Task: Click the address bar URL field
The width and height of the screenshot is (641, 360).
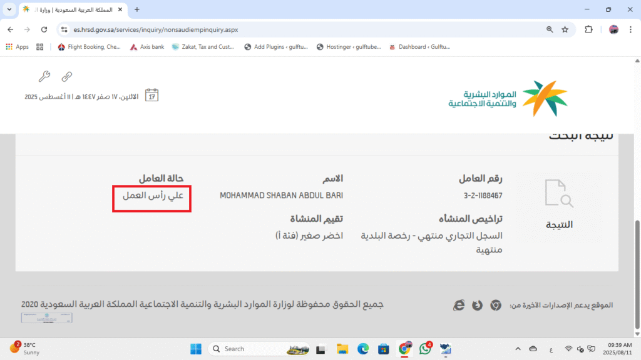Action: click(300, 29)
